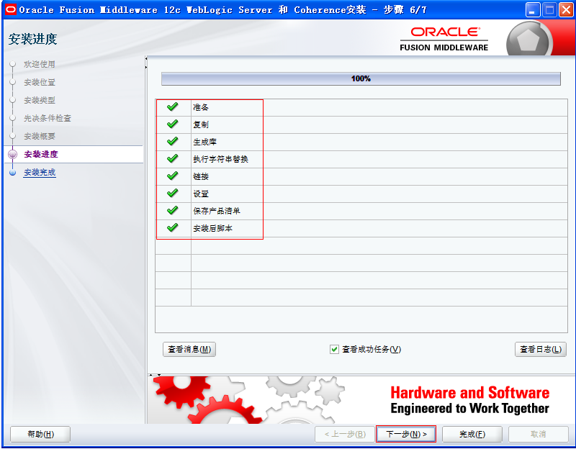Click the 安装后脚本 task row text
Screen dimensions: 576x449
212,228
